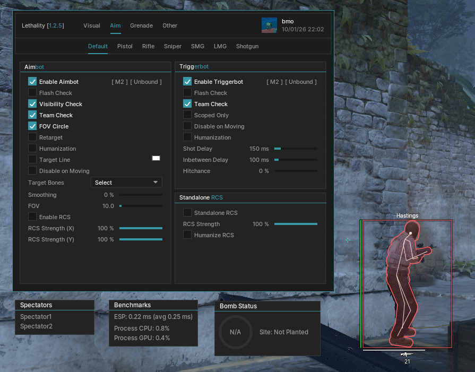
Task: Click the teal crosshair marker
Action: [348, 240]
